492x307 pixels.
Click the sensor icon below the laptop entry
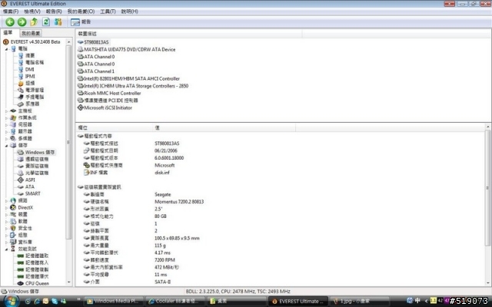point(21,104)
